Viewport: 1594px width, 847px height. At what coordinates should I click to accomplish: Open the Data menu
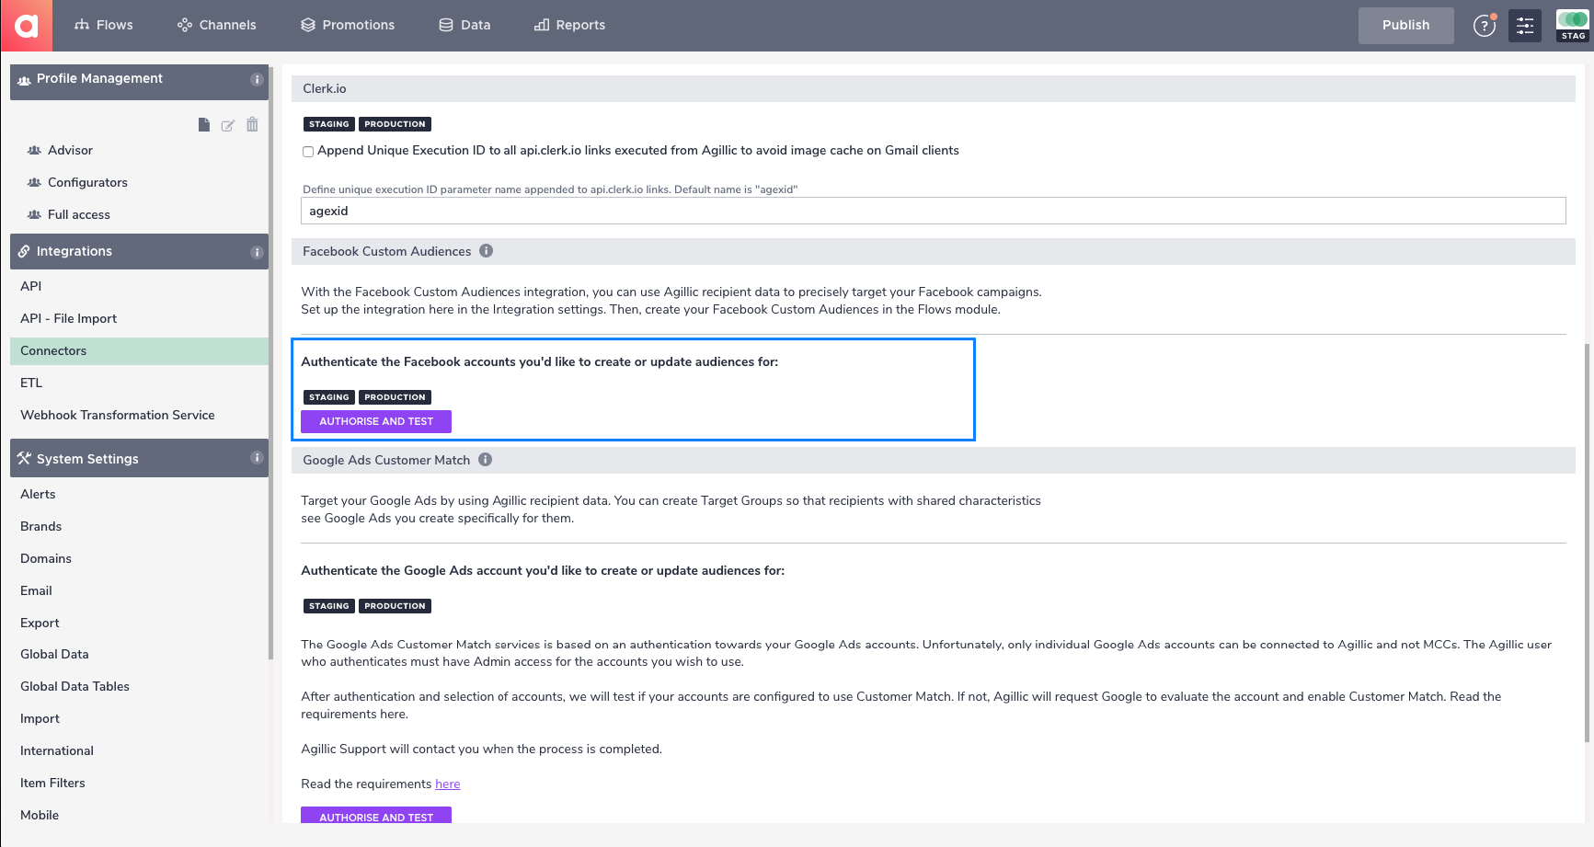coord(464,25)
